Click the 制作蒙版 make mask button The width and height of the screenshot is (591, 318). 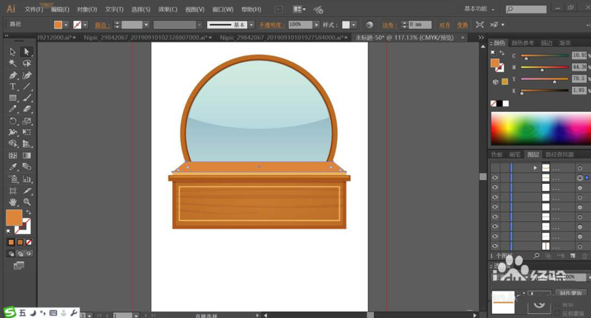pos(571,293)
